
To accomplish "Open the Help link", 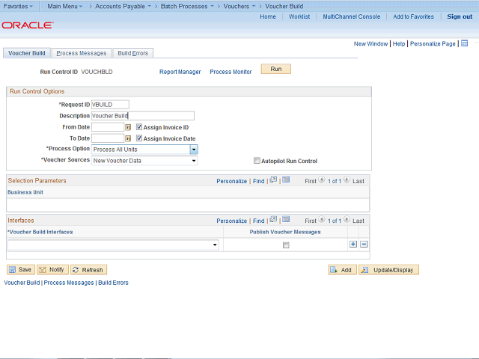I will click(399, 43).
